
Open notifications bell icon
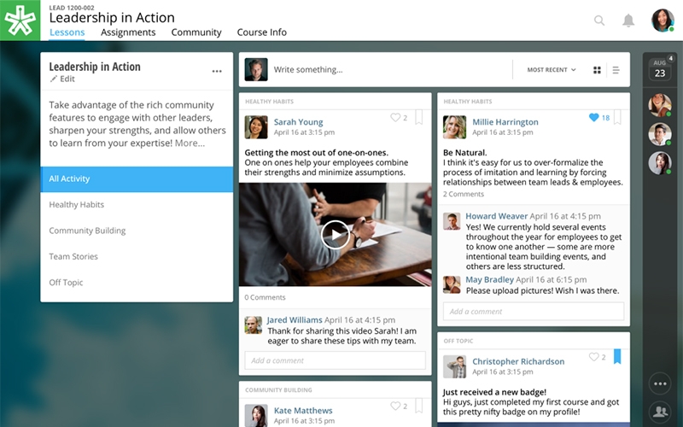click(628, 20)
